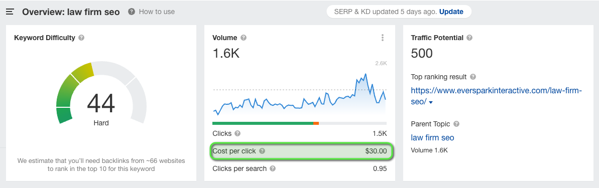
Task: Open the hamburger menu icon
Action: coord(10,12)
